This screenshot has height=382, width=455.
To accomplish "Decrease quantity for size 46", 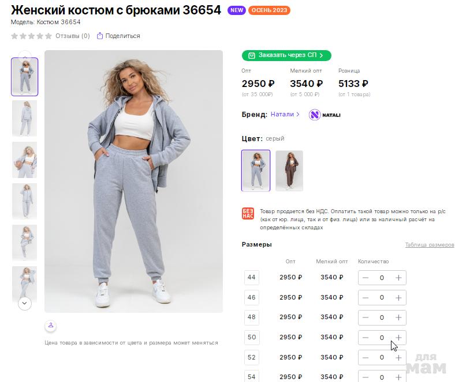I will [x=366, y=298].
